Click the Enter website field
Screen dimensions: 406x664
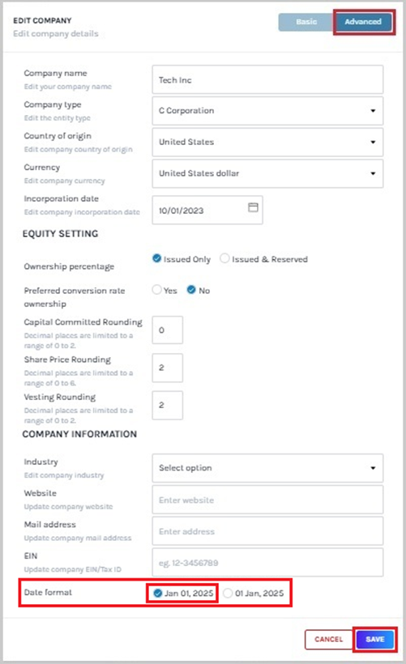267,500
